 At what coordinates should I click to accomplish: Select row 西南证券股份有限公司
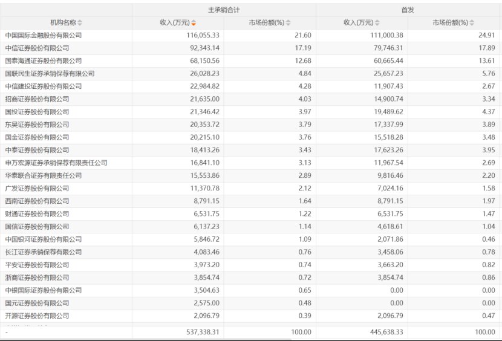250,201
